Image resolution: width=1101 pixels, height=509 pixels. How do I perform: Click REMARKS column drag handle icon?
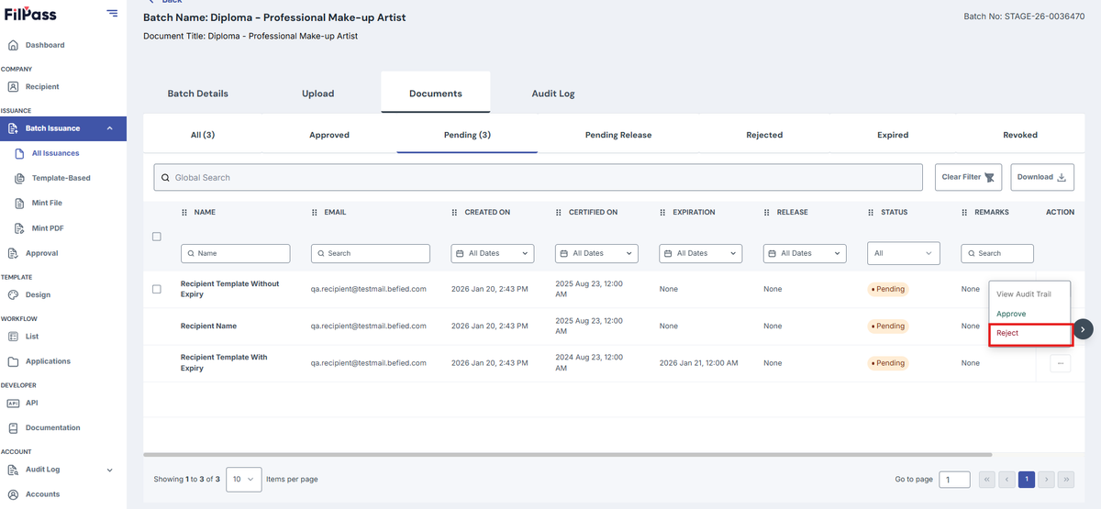pyautogui.click(x=965, y=212)
